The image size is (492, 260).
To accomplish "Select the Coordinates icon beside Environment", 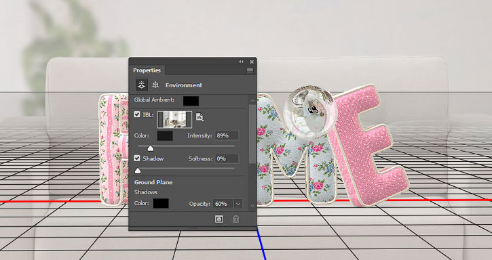I will point(155,85).
